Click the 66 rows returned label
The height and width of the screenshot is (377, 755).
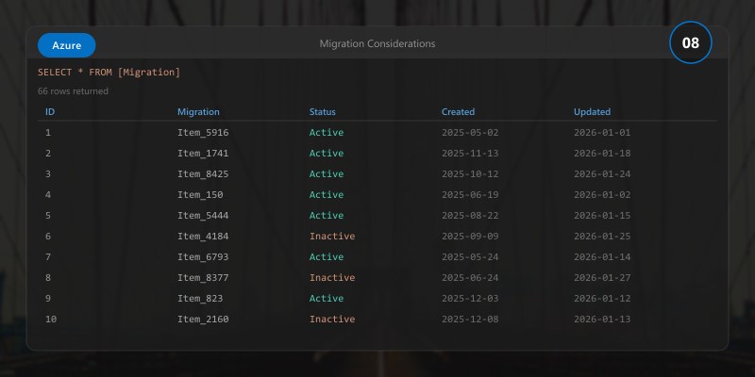[x=73, y=90]
